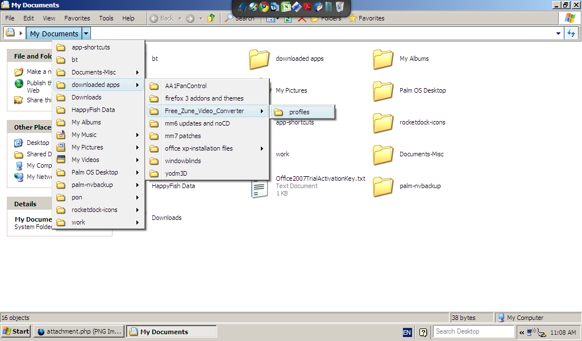582x341 pixels.
Task: Click the help question mark tray icon
Action: [423, 332]
